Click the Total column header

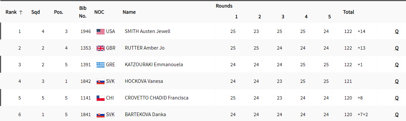pyautogui.click(x=348, y=12)
